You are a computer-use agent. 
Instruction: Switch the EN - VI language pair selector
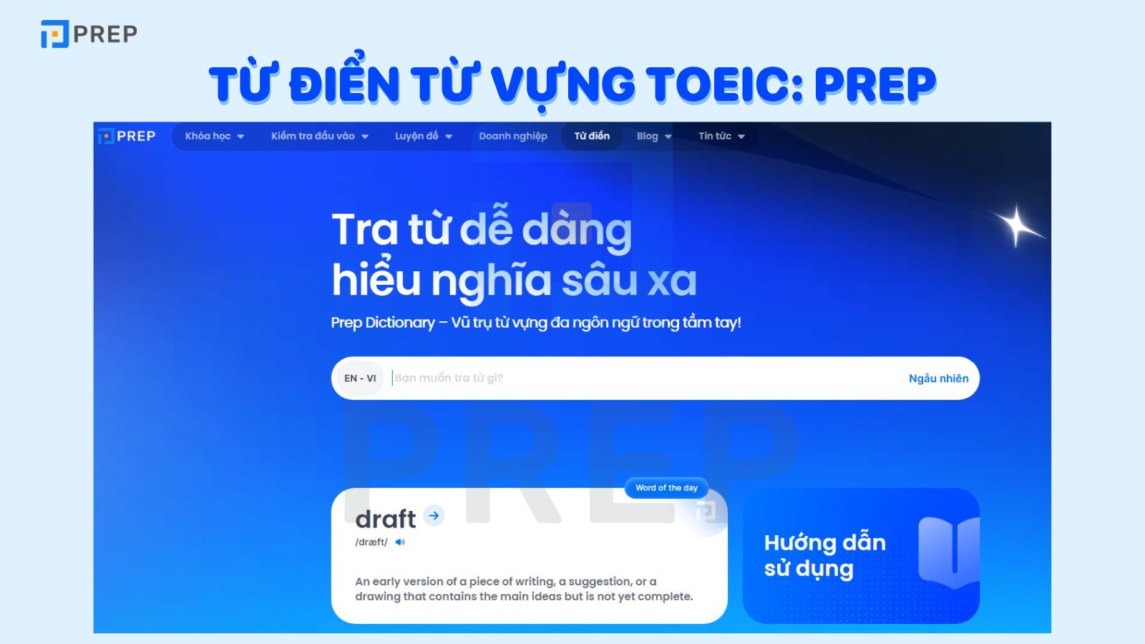tap(360, 379)
